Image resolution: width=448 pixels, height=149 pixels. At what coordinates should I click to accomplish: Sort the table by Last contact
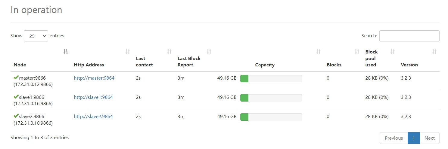point(169,52)
